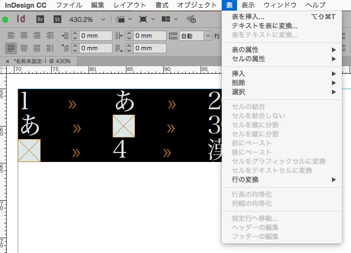Click the right indent 0 mm field
The height and width of the screenshot is (253, 351).
click(149, 35)
